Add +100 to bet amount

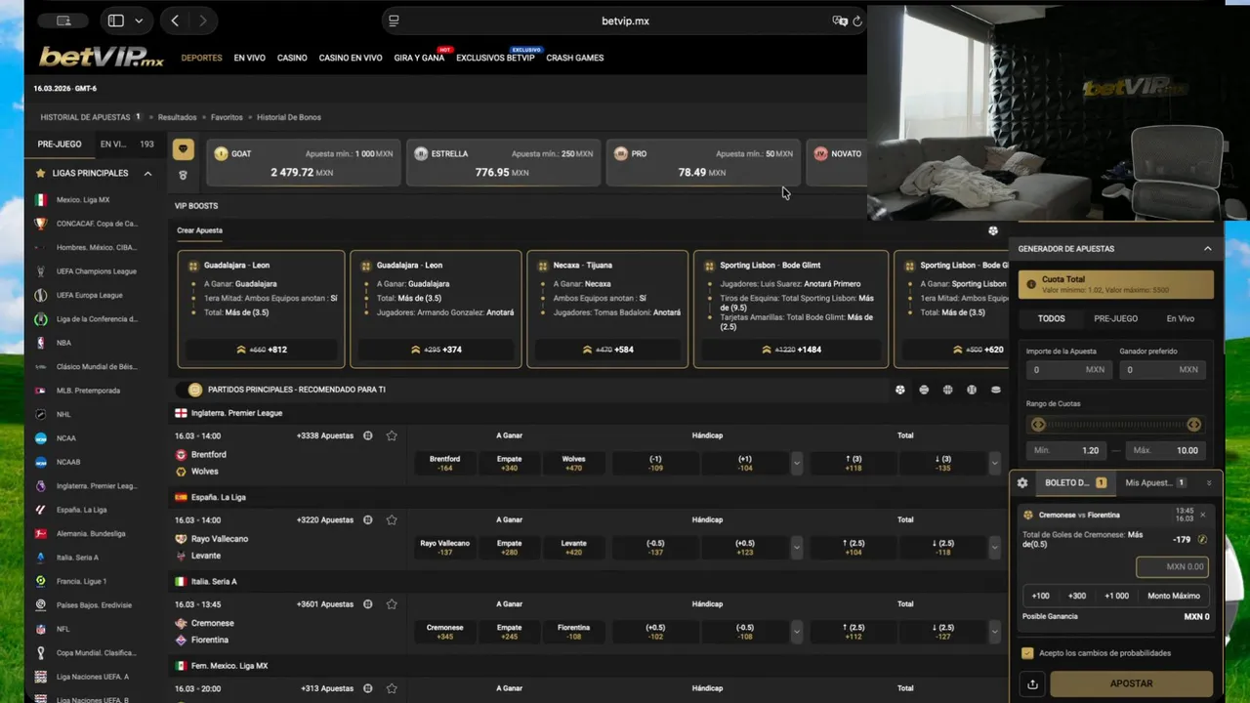(x=1040, y=596)
